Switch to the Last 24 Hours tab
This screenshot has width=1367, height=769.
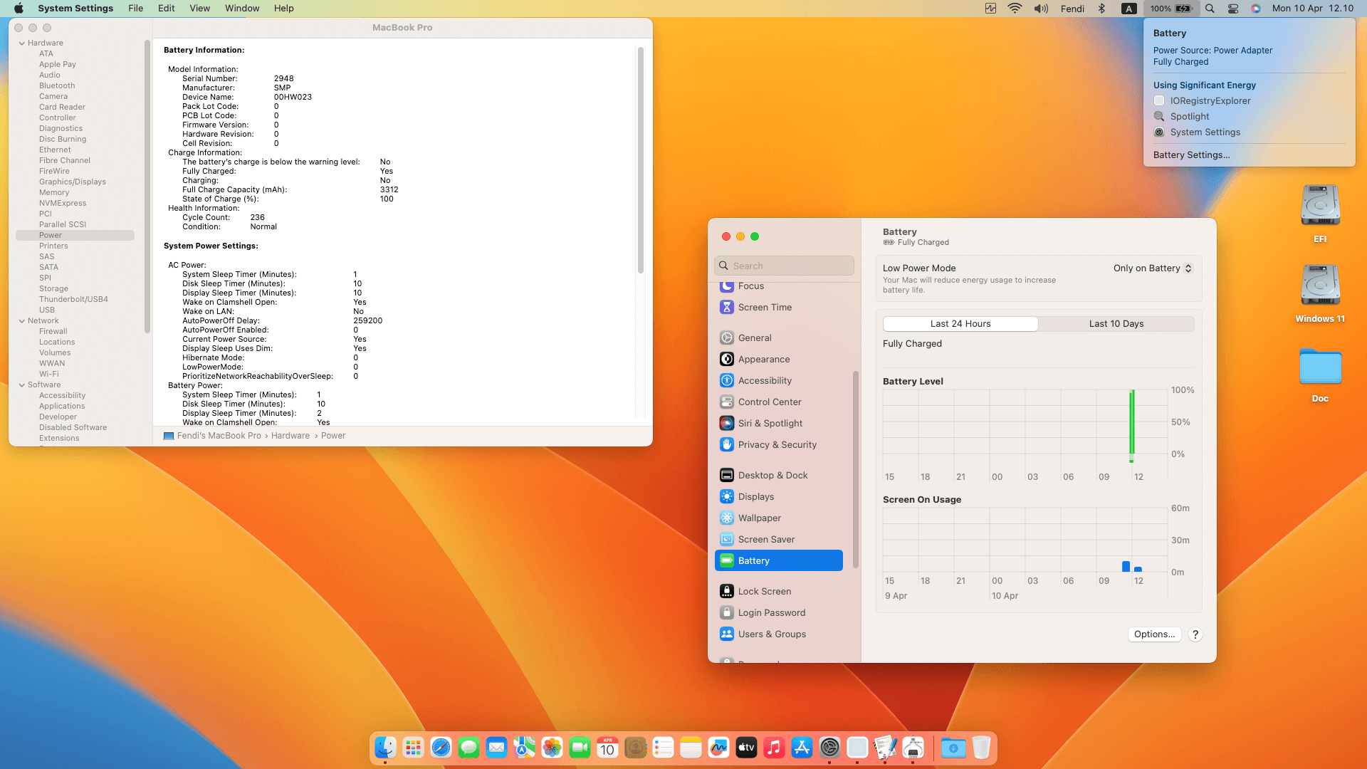pyautogui.click(x=960, y=324)
